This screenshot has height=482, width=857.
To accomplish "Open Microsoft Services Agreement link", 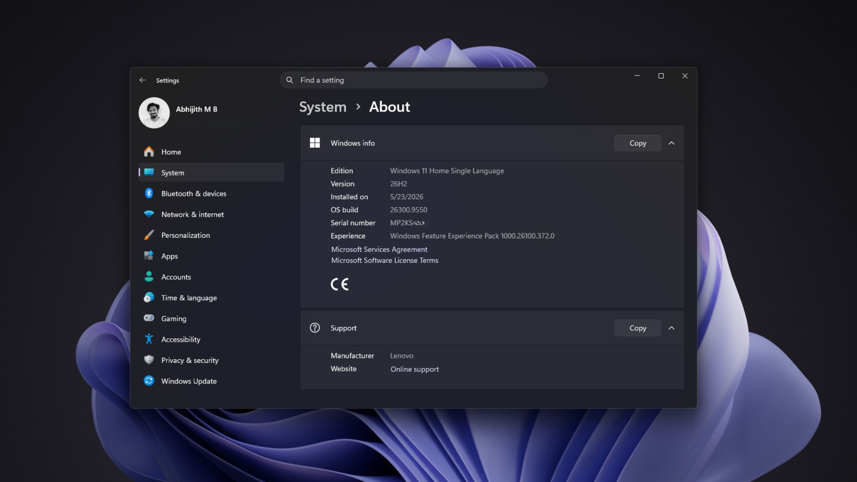I will (379, 249).
